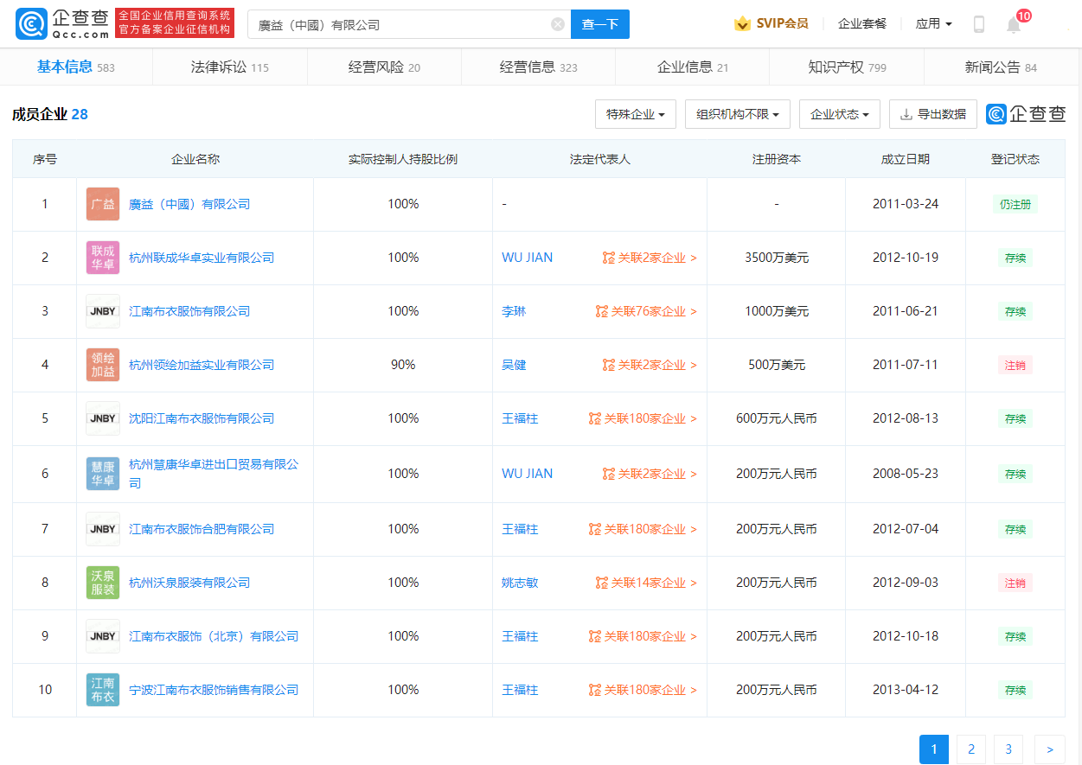This screenshot has width=1082, height=765.
Task: Open the mobile phone app icon
Action: coord(979,24)
